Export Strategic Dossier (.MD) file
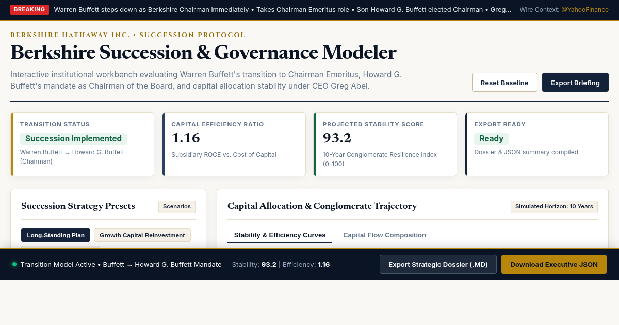This screenshot has width=619, height=325. click(438, 264)
